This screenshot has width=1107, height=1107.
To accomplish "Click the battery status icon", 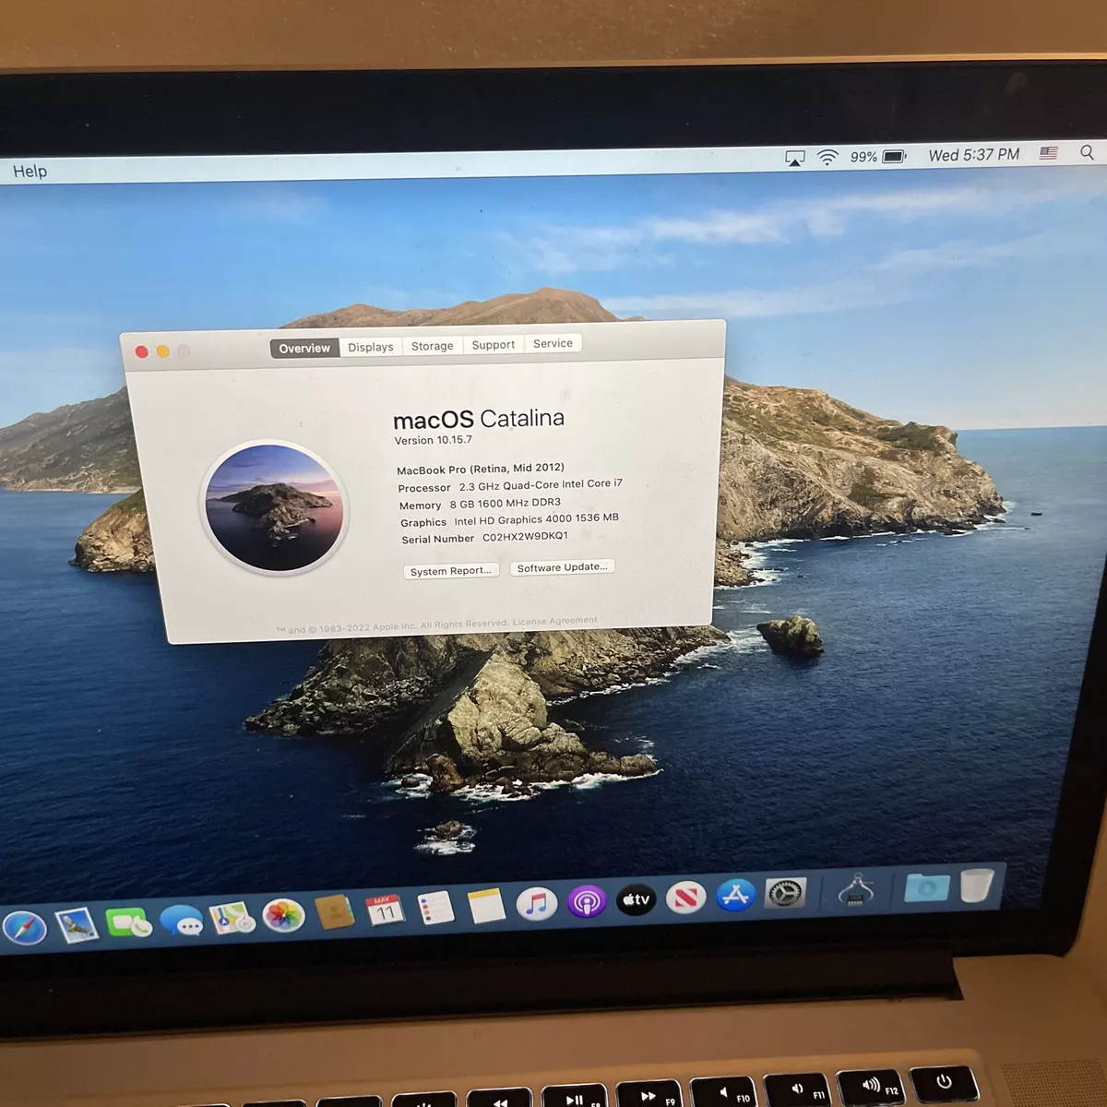I will 895,156.
